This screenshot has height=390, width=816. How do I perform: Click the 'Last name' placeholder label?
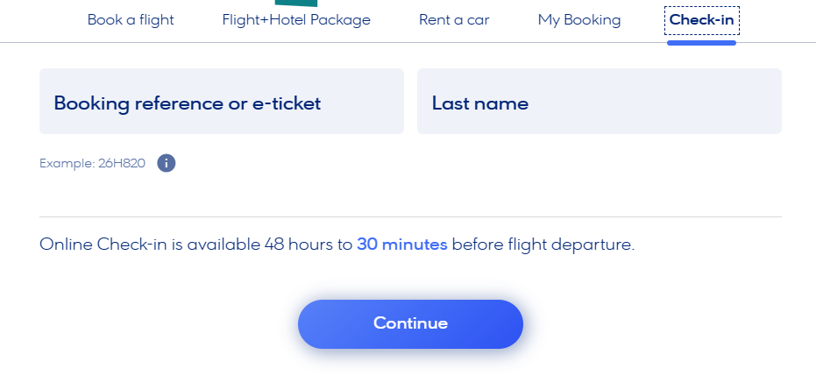479,103
